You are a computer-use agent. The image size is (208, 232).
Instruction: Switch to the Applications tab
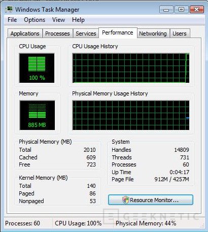pos(25,34)
